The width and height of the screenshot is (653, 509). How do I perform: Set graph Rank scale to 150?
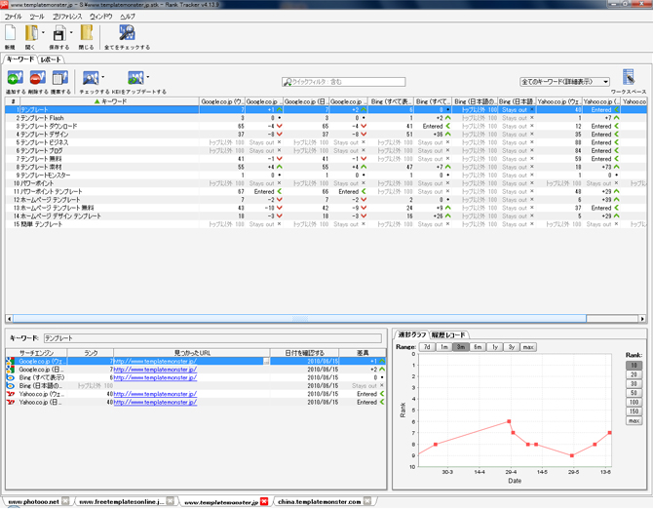pyautogui.click(x=634, y=411)
